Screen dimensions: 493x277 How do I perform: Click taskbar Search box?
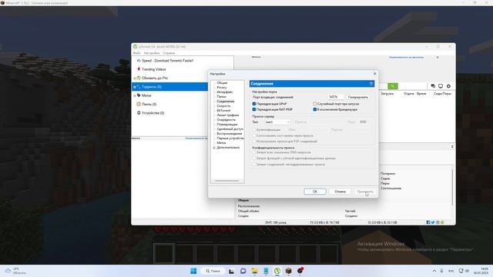[x=213, y=271]
